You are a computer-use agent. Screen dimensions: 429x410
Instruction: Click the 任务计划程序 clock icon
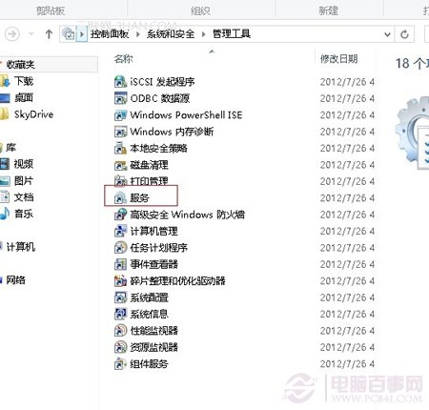(x=120, y=247)
